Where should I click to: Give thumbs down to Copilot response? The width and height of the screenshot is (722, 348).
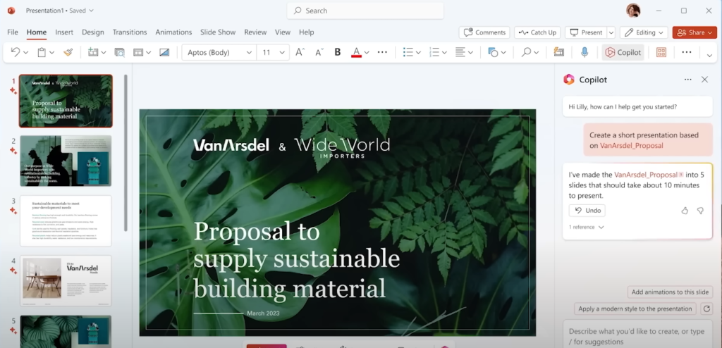click(x=700, y=211)
